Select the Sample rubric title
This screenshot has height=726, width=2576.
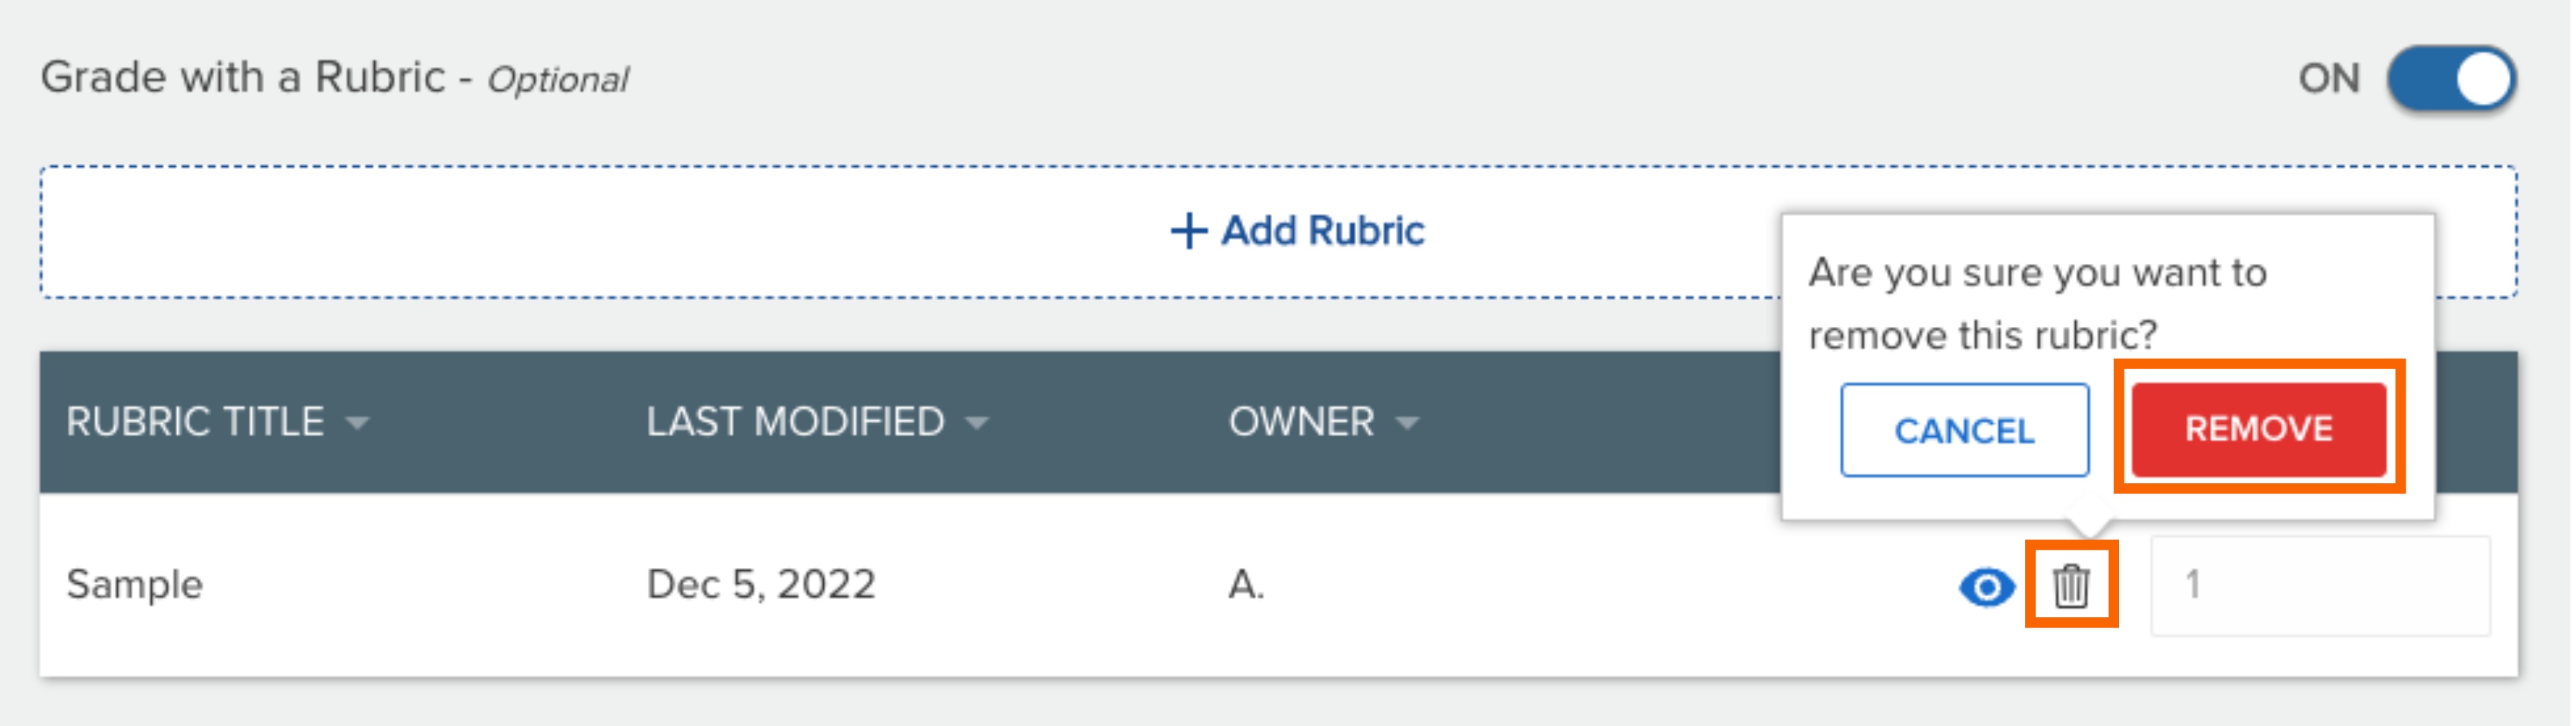coord(135,585)
